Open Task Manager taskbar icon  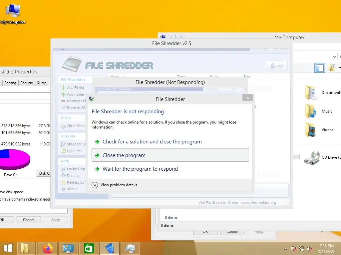pos(130,248)
